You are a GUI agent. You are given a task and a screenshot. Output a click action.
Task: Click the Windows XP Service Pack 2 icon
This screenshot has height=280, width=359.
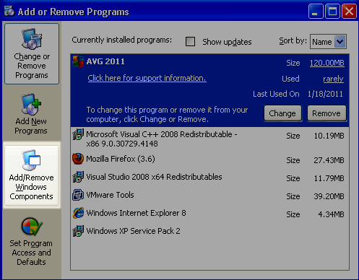(x=78, y=231)
